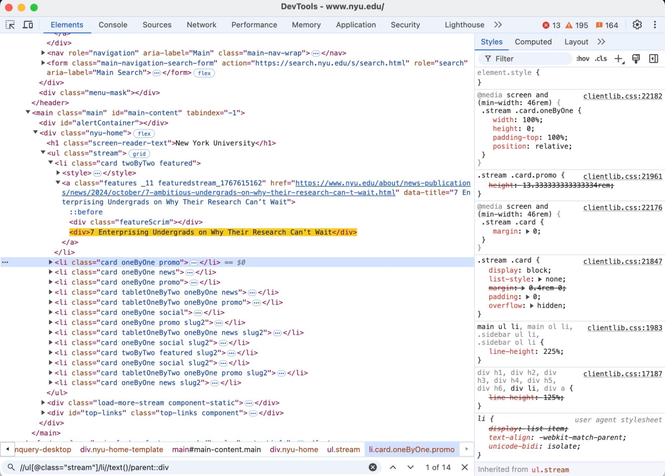Toggle visibility of div.featureScrim element
The width and height of the screenshot is (665, 476).
[x=135, y=222]
